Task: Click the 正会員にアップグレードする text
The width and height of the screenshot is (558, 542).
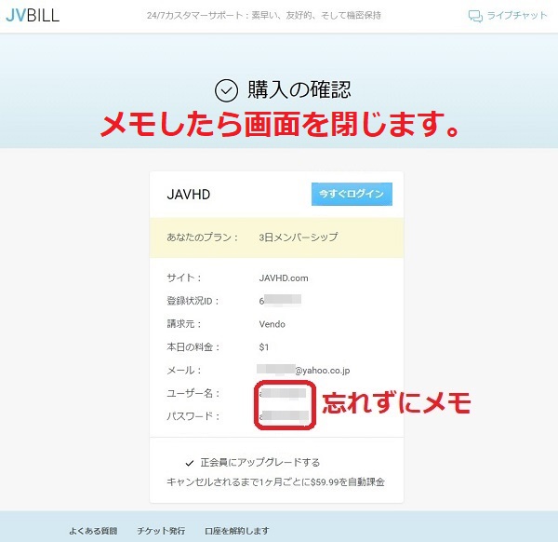Action: coord(260,462)
